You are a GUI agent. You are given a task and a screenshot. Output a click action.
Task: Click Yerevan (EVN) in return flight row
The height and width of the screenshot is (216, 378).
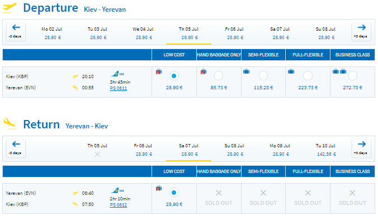[21, 193]
